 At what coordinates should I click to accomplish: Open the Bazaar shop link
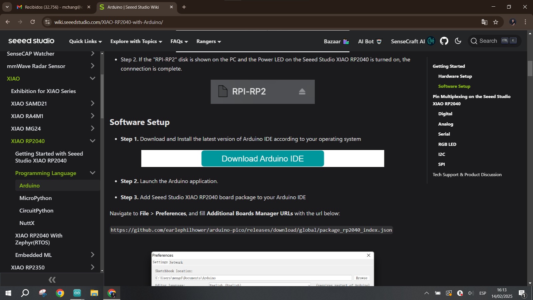tap(336, 41)
